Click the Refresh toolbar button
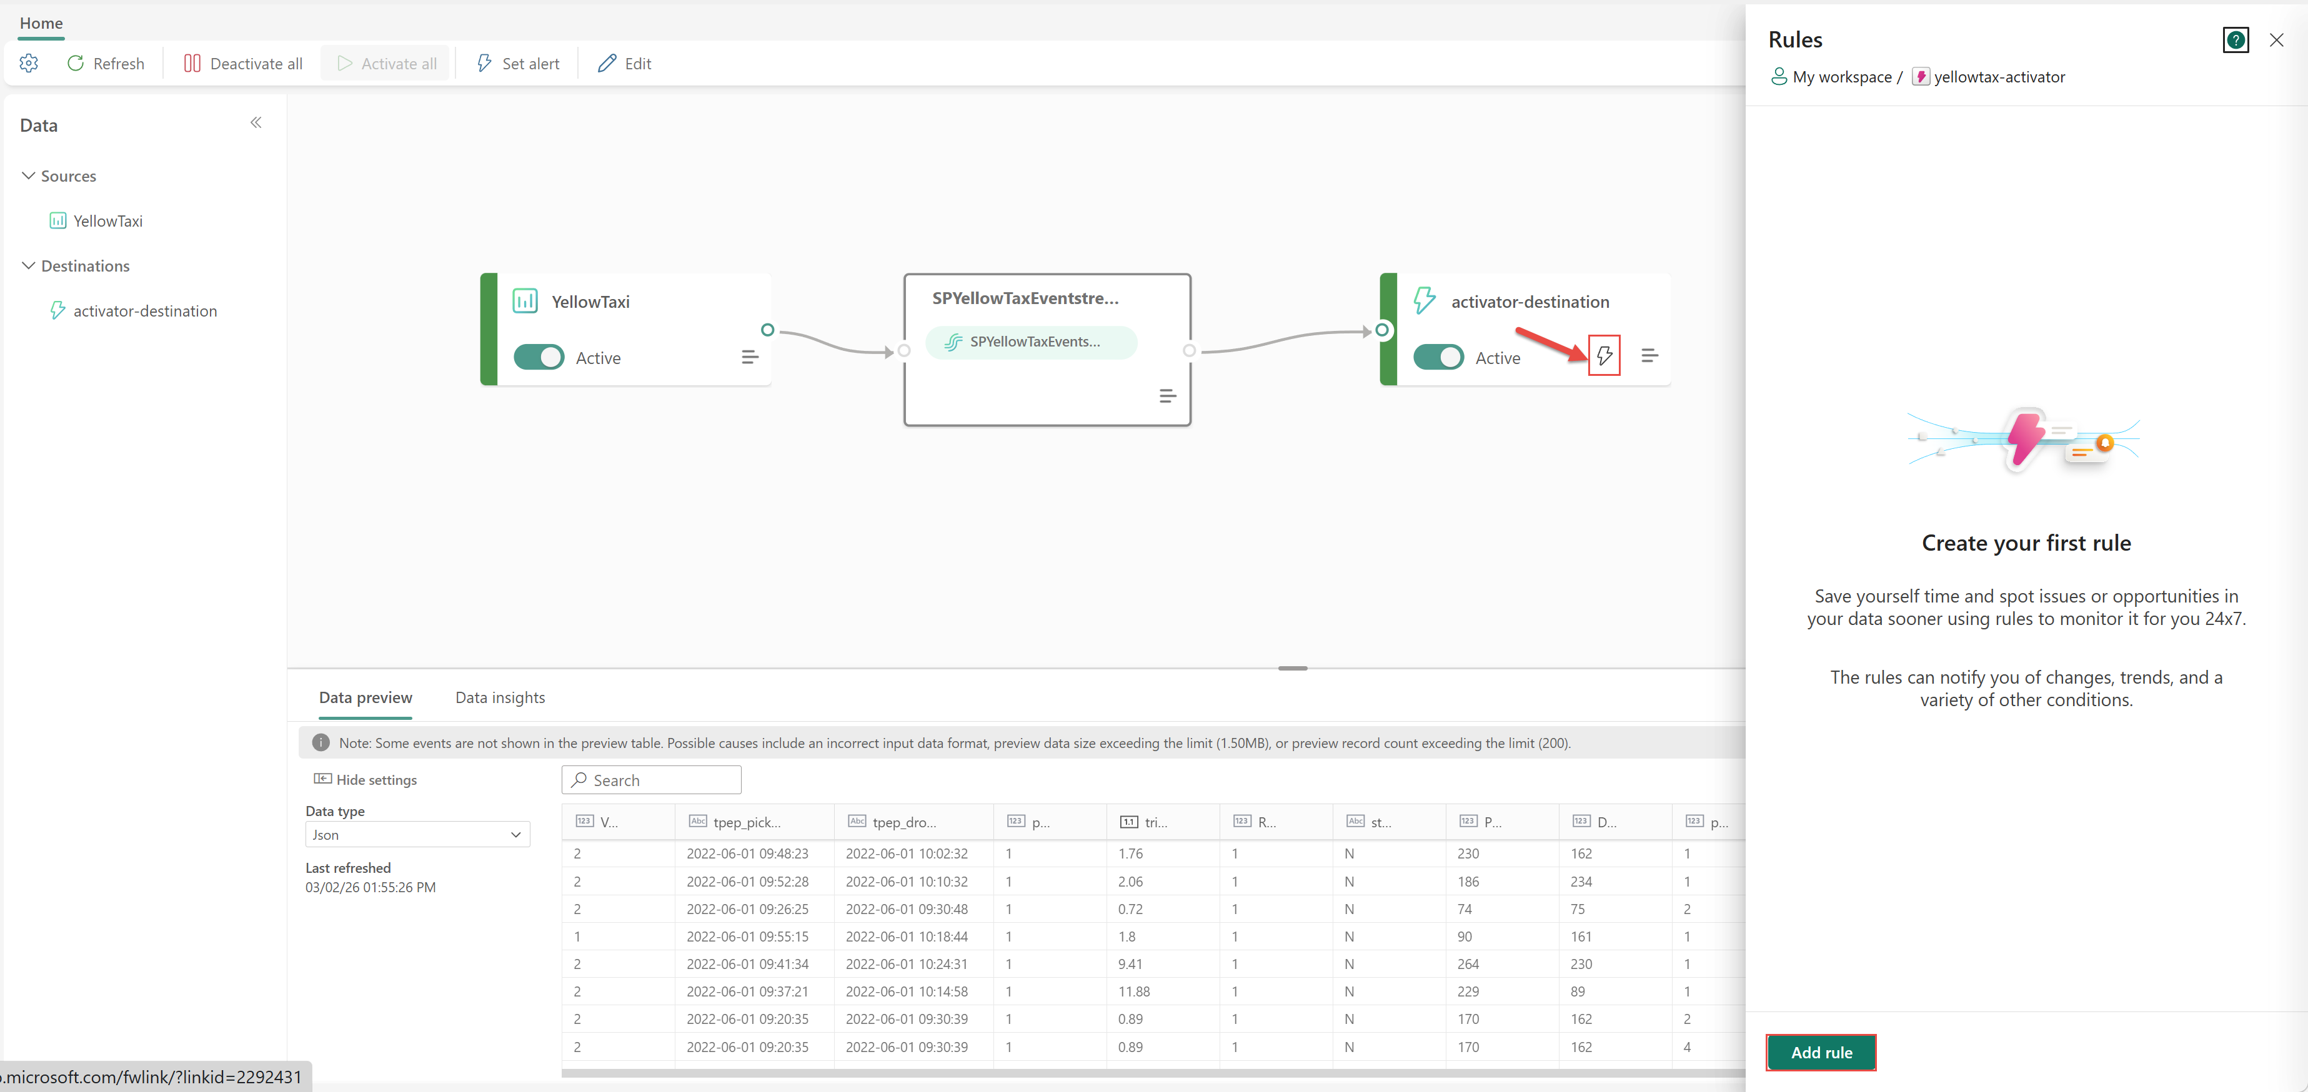This screenshot has width=2308, height=1092. (106, 64)
